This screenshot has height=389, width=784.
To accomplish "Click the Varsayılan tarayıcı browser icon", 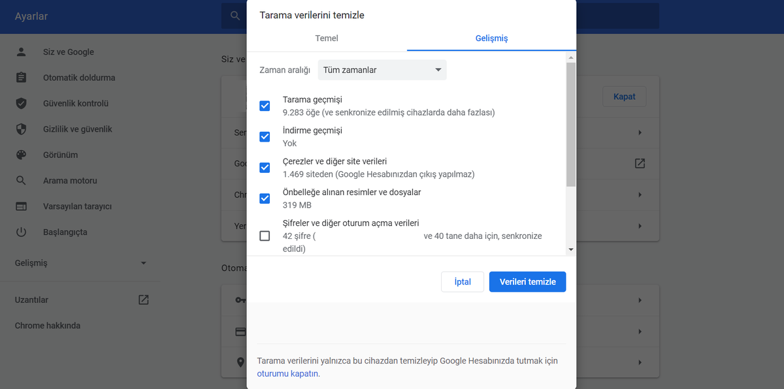I will [22, 206].
